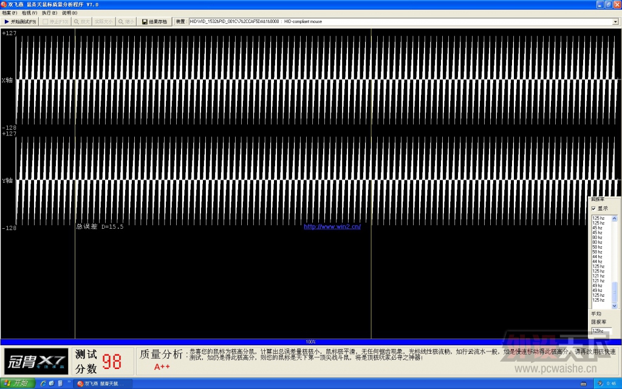Viewport: 622px width, 389px height.
Task: Open the 说明(H) menu
Action: click(x=69, y=13)
